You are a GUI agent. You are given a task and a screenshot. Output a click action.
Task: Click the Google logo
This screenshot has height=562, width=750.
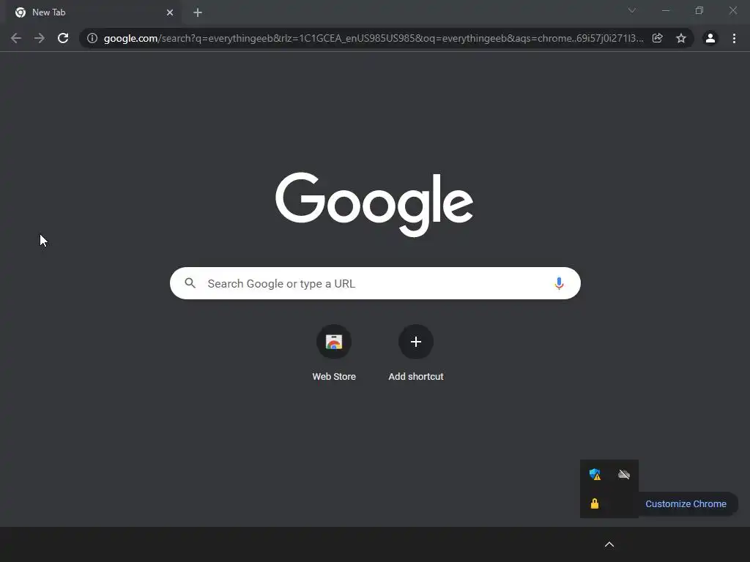click(x=374, y=205)
